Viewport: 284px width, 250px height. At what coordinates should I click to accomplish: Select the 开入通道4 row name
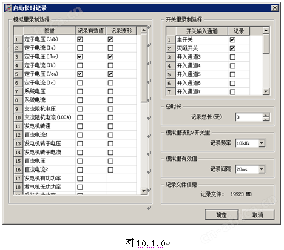click(x=189, y=66)
